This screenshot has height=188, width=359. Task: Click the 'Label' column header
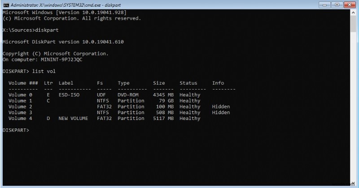[x=66, y=83]
